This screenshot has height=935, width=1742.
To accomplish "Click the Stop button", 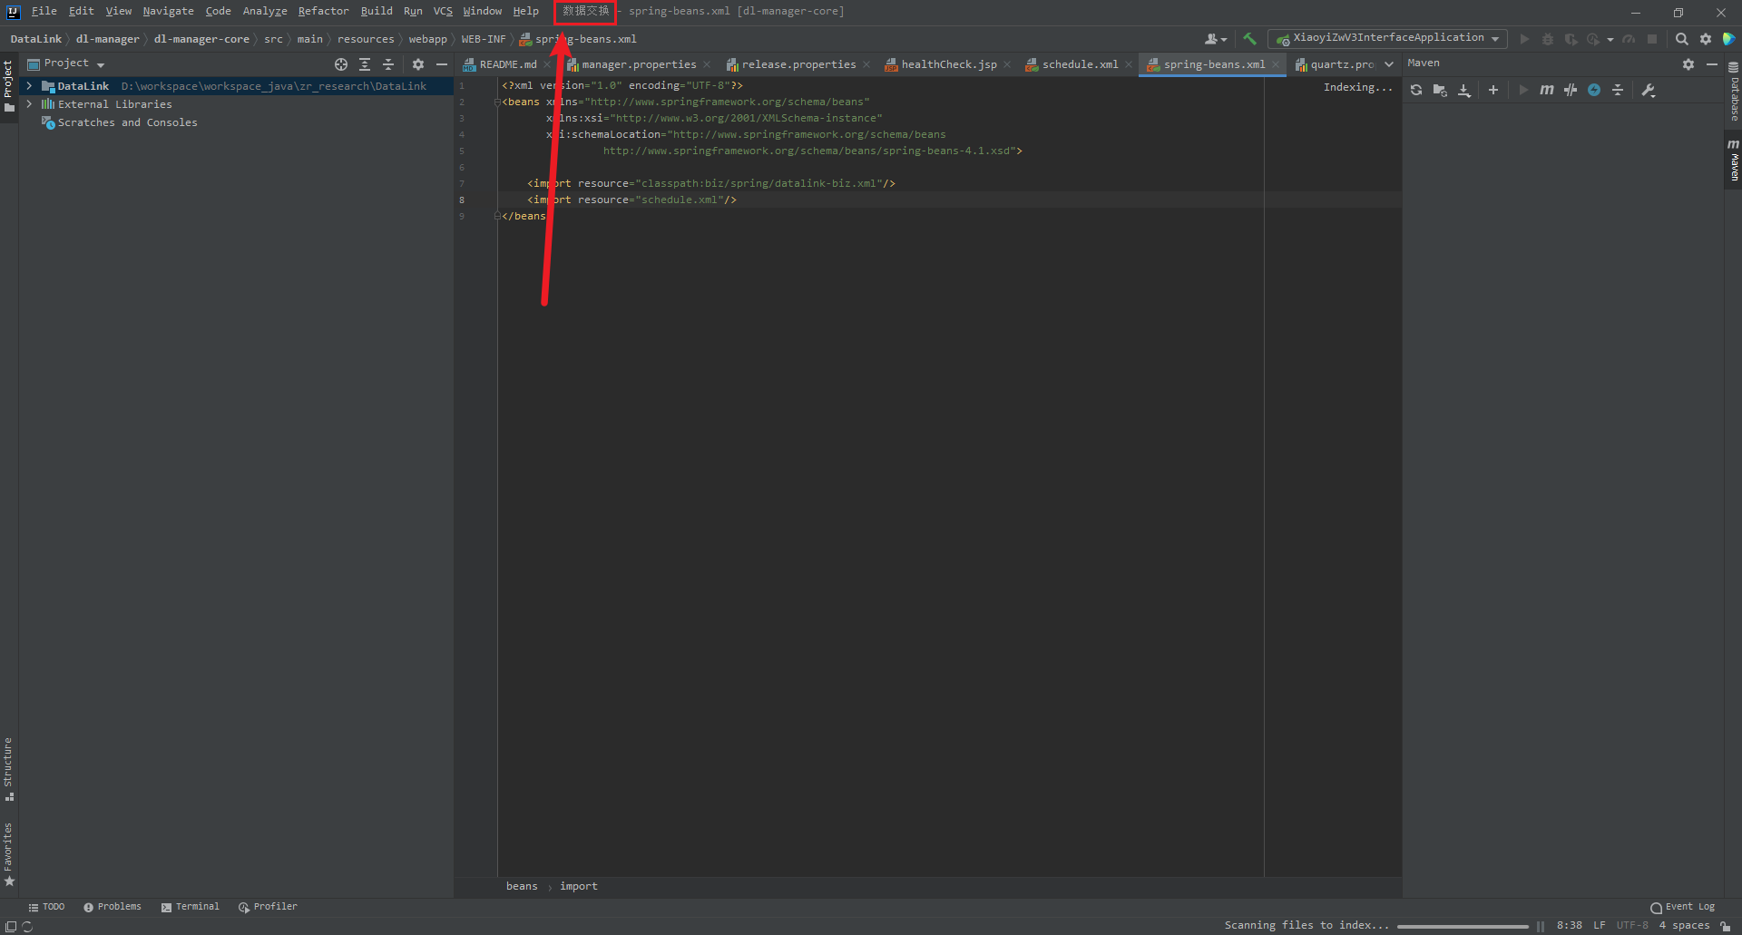I will 1652,39.
